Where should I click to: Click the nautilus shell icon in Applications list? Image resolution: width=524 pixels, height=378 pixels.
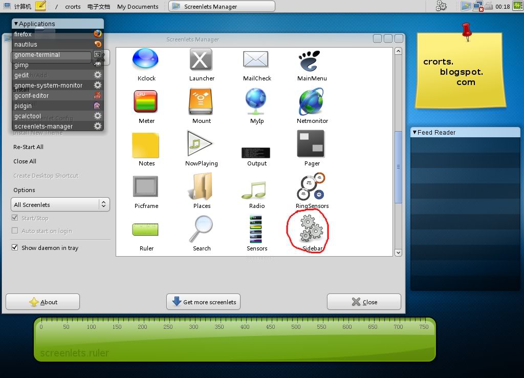tap(98, 44)
